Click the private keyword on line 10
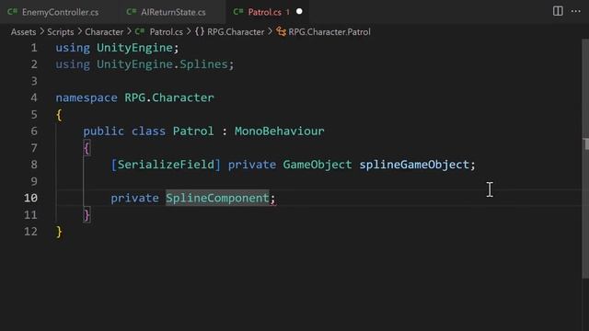The height and width of the screenshot is (331, 589). coord(134,199)
